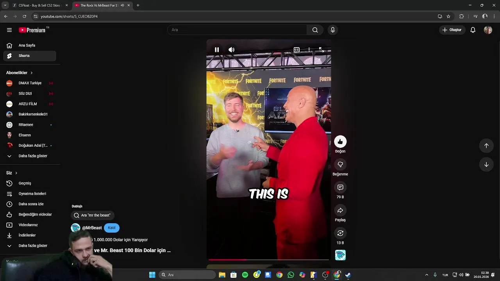Open the browser extensions puzzle icon

pos(461,16)
